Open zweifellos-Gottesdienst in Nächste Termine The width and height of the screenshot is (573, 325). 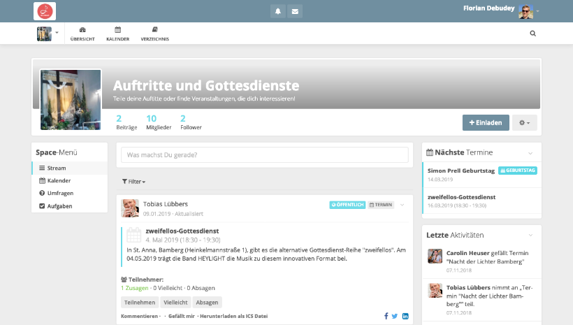[461, 197]
